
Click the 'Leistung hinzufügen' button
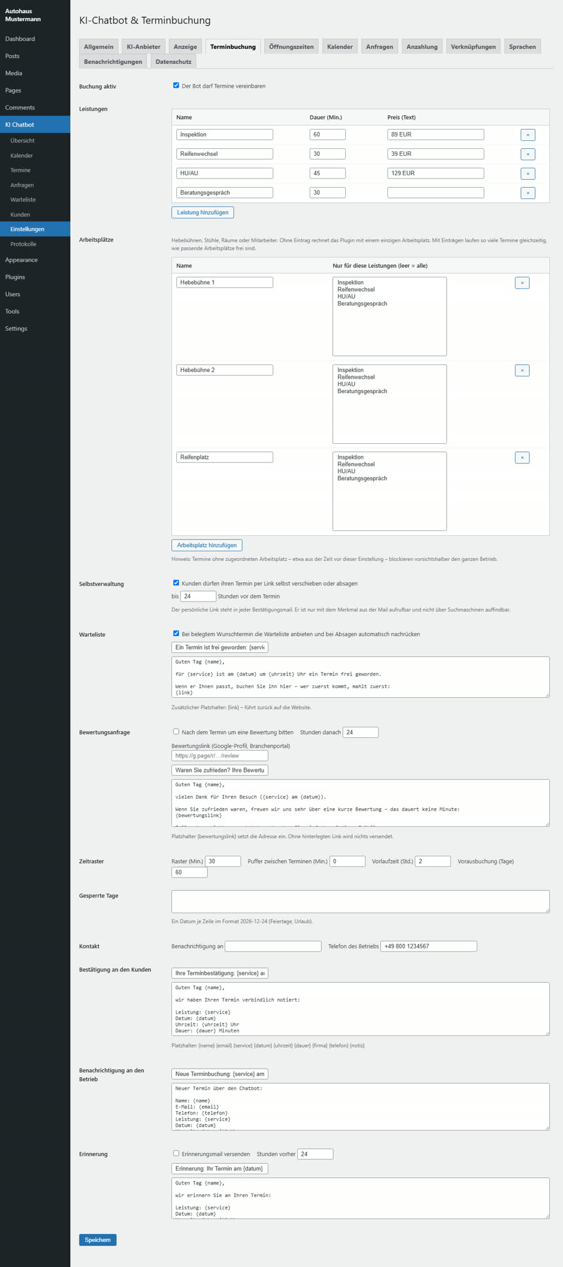(x=203, y=212)
